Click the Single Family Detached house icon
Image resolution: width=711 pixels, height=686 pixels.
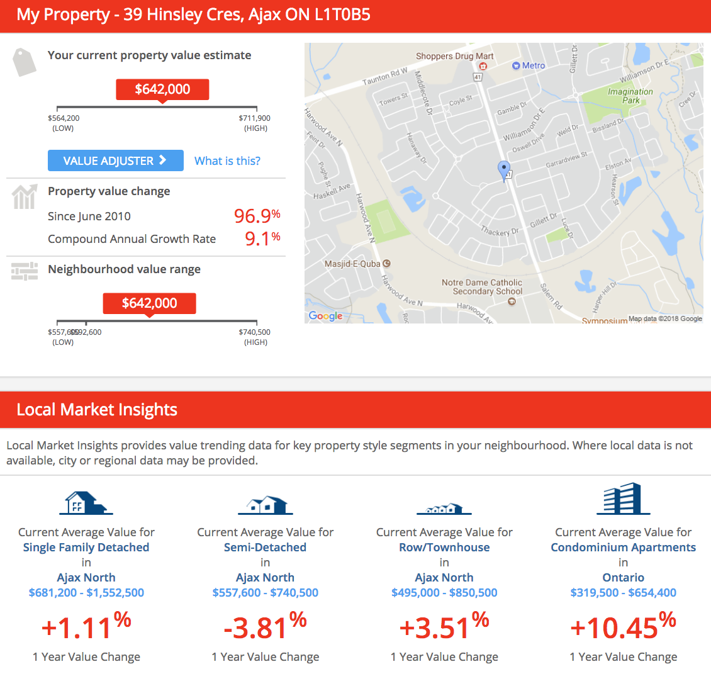(86, 503)
